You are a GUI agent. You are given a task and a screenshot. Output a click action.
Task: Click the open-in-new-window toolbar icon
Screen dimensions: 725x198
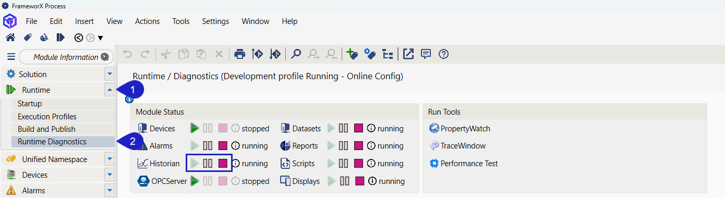[x=408, y=54]
